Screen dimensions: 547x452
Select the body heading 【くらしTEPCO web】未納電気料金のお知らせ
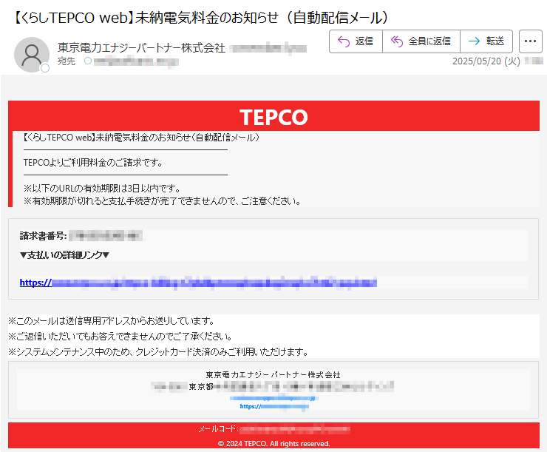(x=141, y=138)
